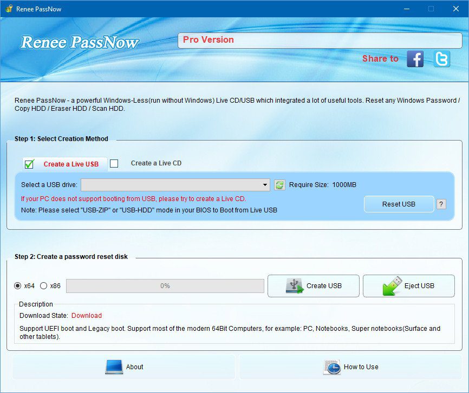
Task: Click the Twitter share icon
Action: point(441,59)
